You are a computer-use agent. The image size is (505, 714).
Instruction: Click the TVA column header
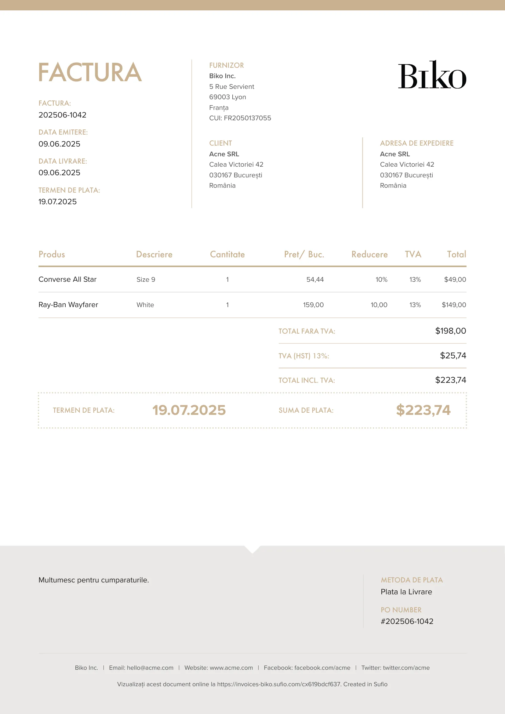413,254
